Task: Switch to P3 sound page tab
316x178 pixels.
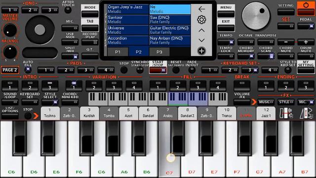Action: pos(159,52)
